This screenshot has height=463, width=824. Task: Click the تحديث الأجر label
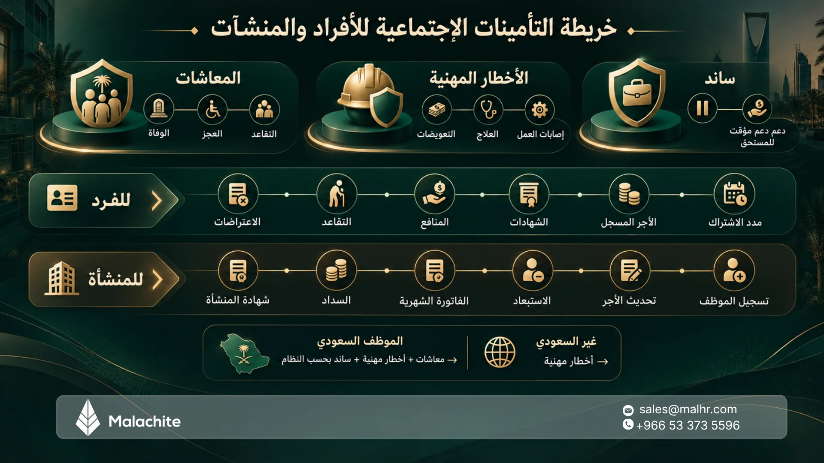pos(630,301)
